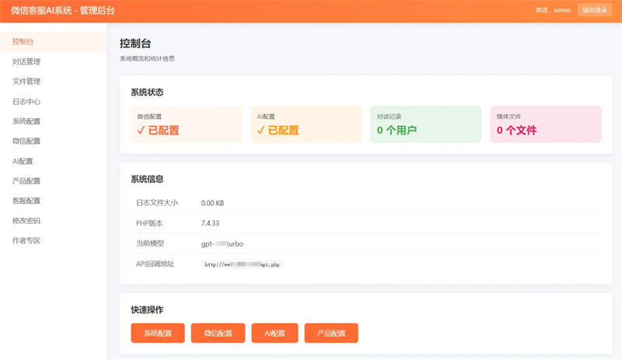Image resolution: width=622 pixels, height=360 pixels.
Task: Select 文件管理 sidebar item
Action: pos(26,81)
